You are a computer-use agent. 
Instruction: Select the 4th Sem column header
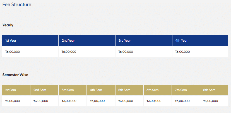[x=96, y=90]
